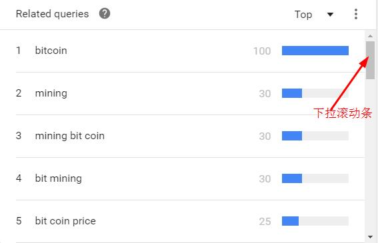
Task: Click the bit mining interest bar
Action: (315, 178)
